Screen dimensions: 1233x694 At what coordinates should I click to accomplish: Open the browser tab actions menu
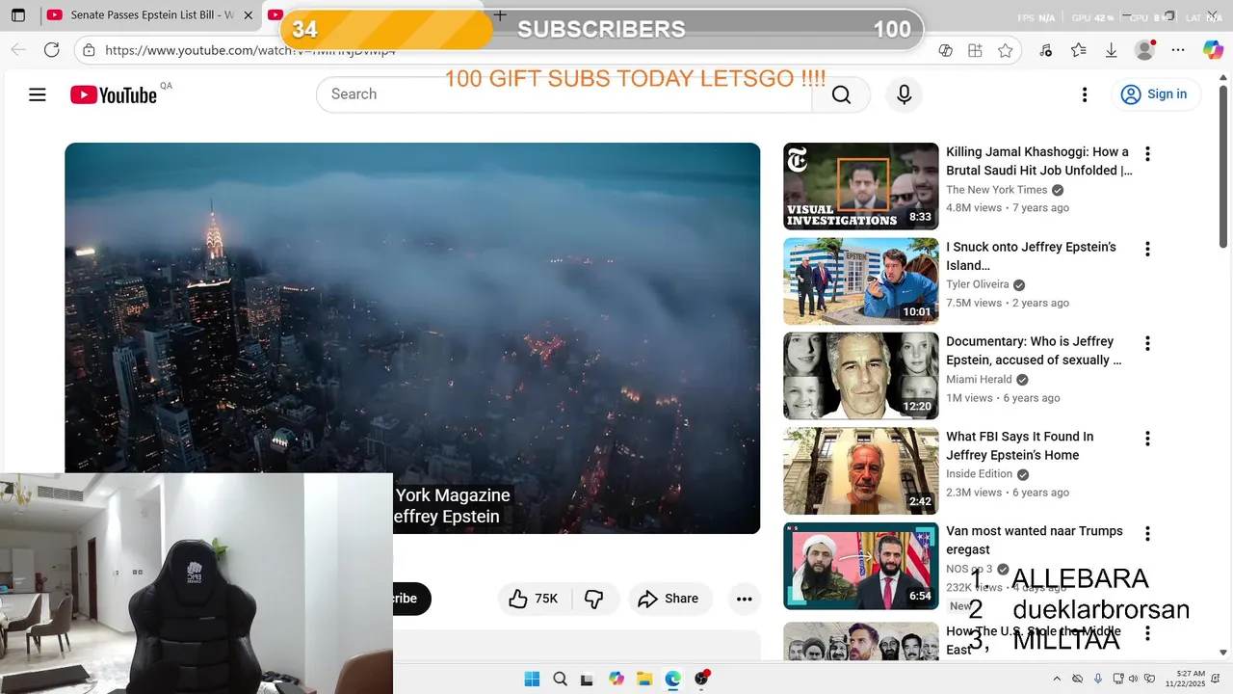17,15
